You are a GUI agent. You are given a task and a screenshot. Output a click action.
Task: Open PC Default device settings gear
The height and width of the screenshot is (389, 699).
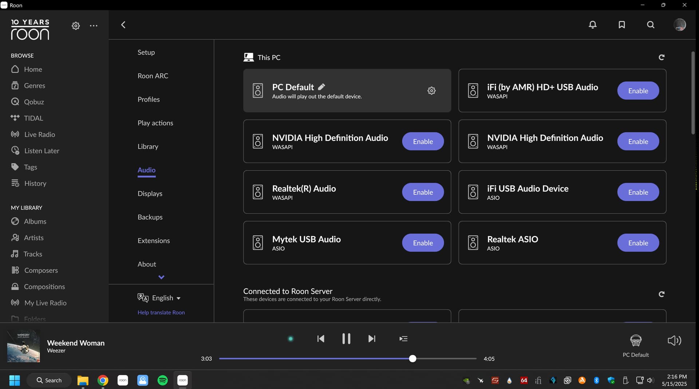[431, 91]
